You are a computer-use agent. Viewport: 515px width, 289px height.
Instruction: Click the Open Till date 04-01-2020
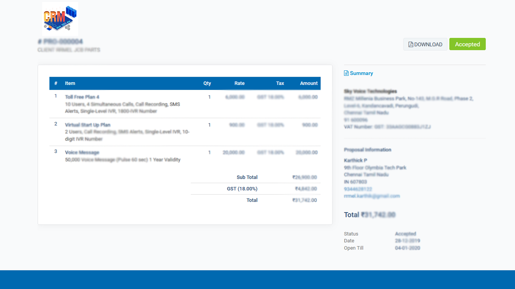(407, 248)
